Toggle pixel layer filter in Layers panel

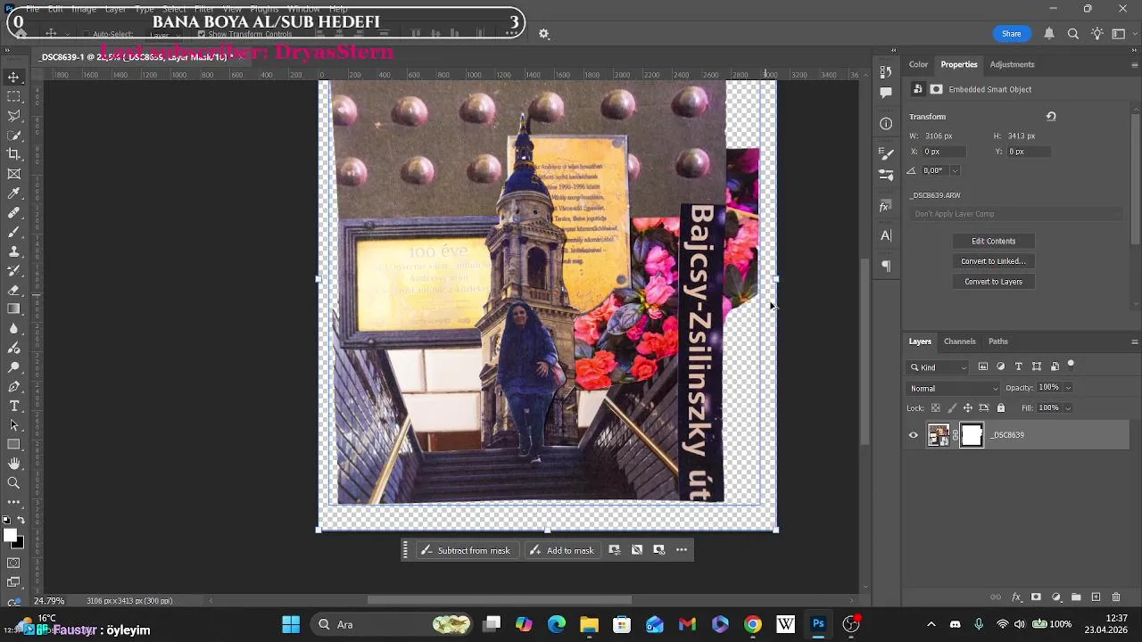point(983,366)
